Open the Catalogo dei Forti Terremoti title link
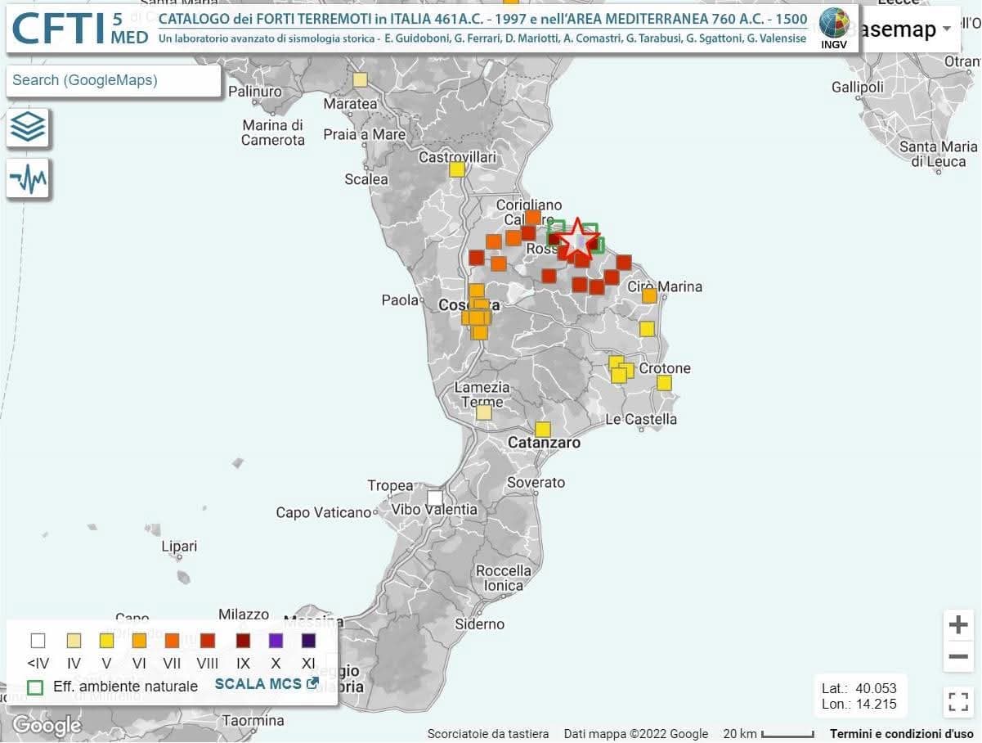Viewport: 982px width, 743px height. pos(482,19)
